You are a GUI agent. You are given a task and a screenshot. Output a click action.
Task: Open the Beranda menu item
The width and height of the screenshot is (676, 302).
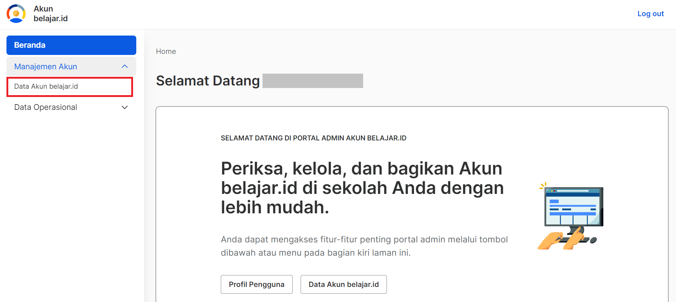pyautogui.click(x=71, y=45)
